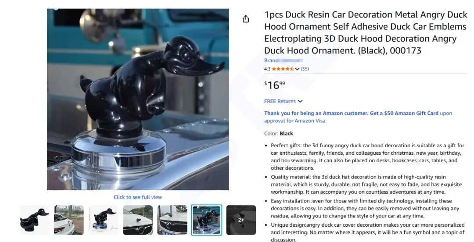Open the Brand link under title

284,60
